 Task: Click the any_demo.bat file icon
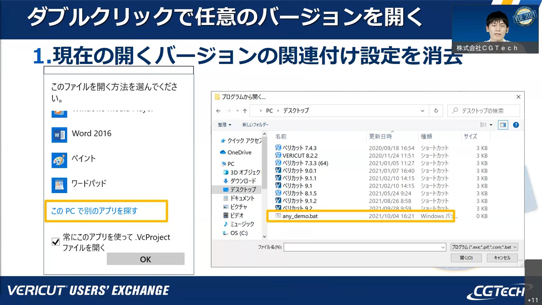278,216
